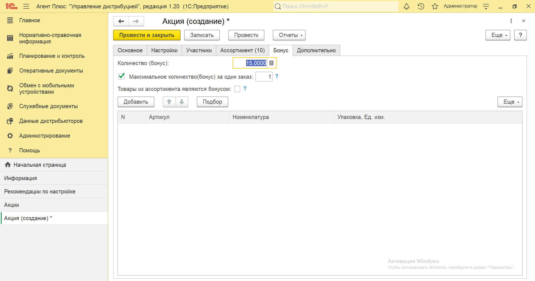Navigate back with left arrow button
Image resolution: width=535 pixels, height=281 pixels.
[121, 21]
